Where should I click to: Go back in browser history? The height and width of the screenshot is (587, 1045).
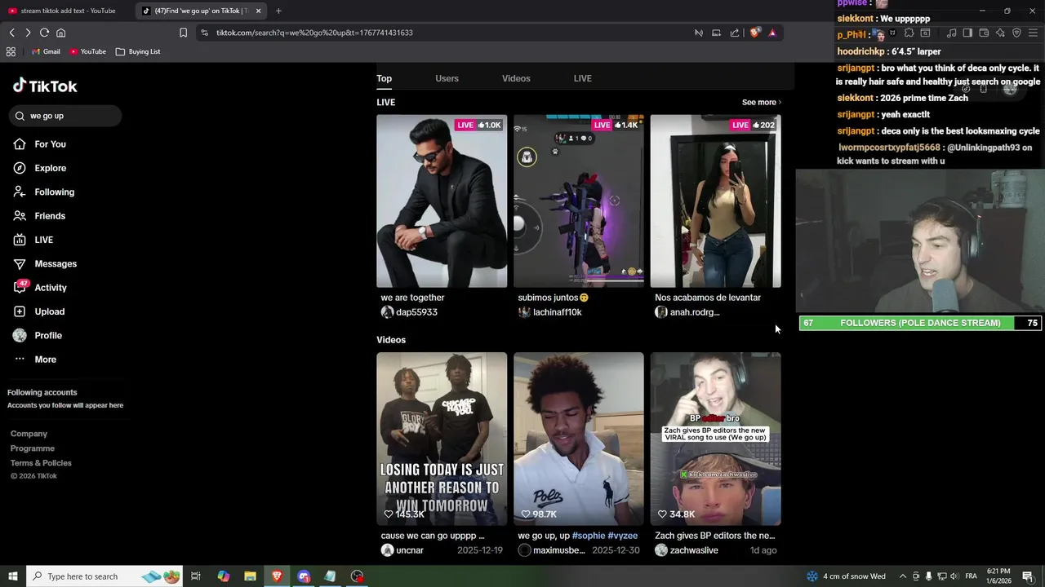11,33
